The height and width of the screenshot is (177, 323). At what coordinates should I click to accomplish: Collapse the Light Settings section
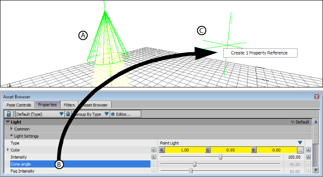pyautogui.click(x=12, y=136)
